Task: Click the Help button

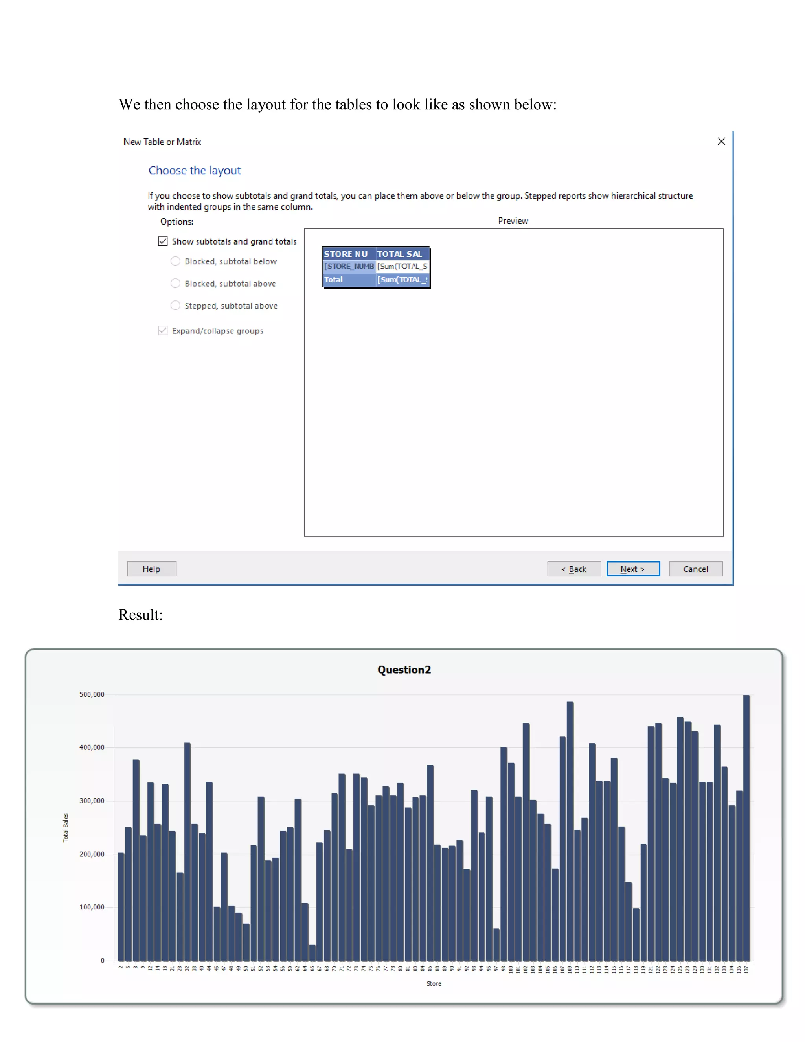Action: tap(152, 569)
